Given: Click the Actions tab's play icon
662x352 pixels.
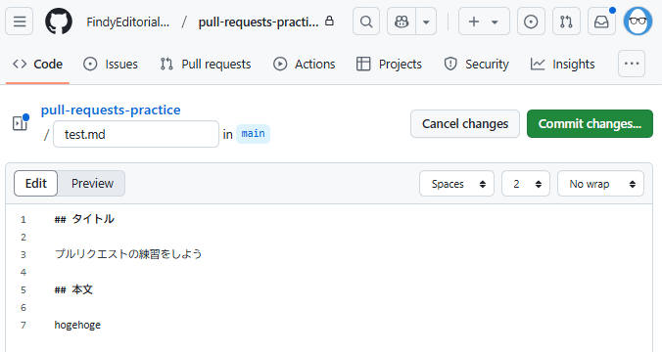Looking at the screenshot, I should [x=280, y=65].
